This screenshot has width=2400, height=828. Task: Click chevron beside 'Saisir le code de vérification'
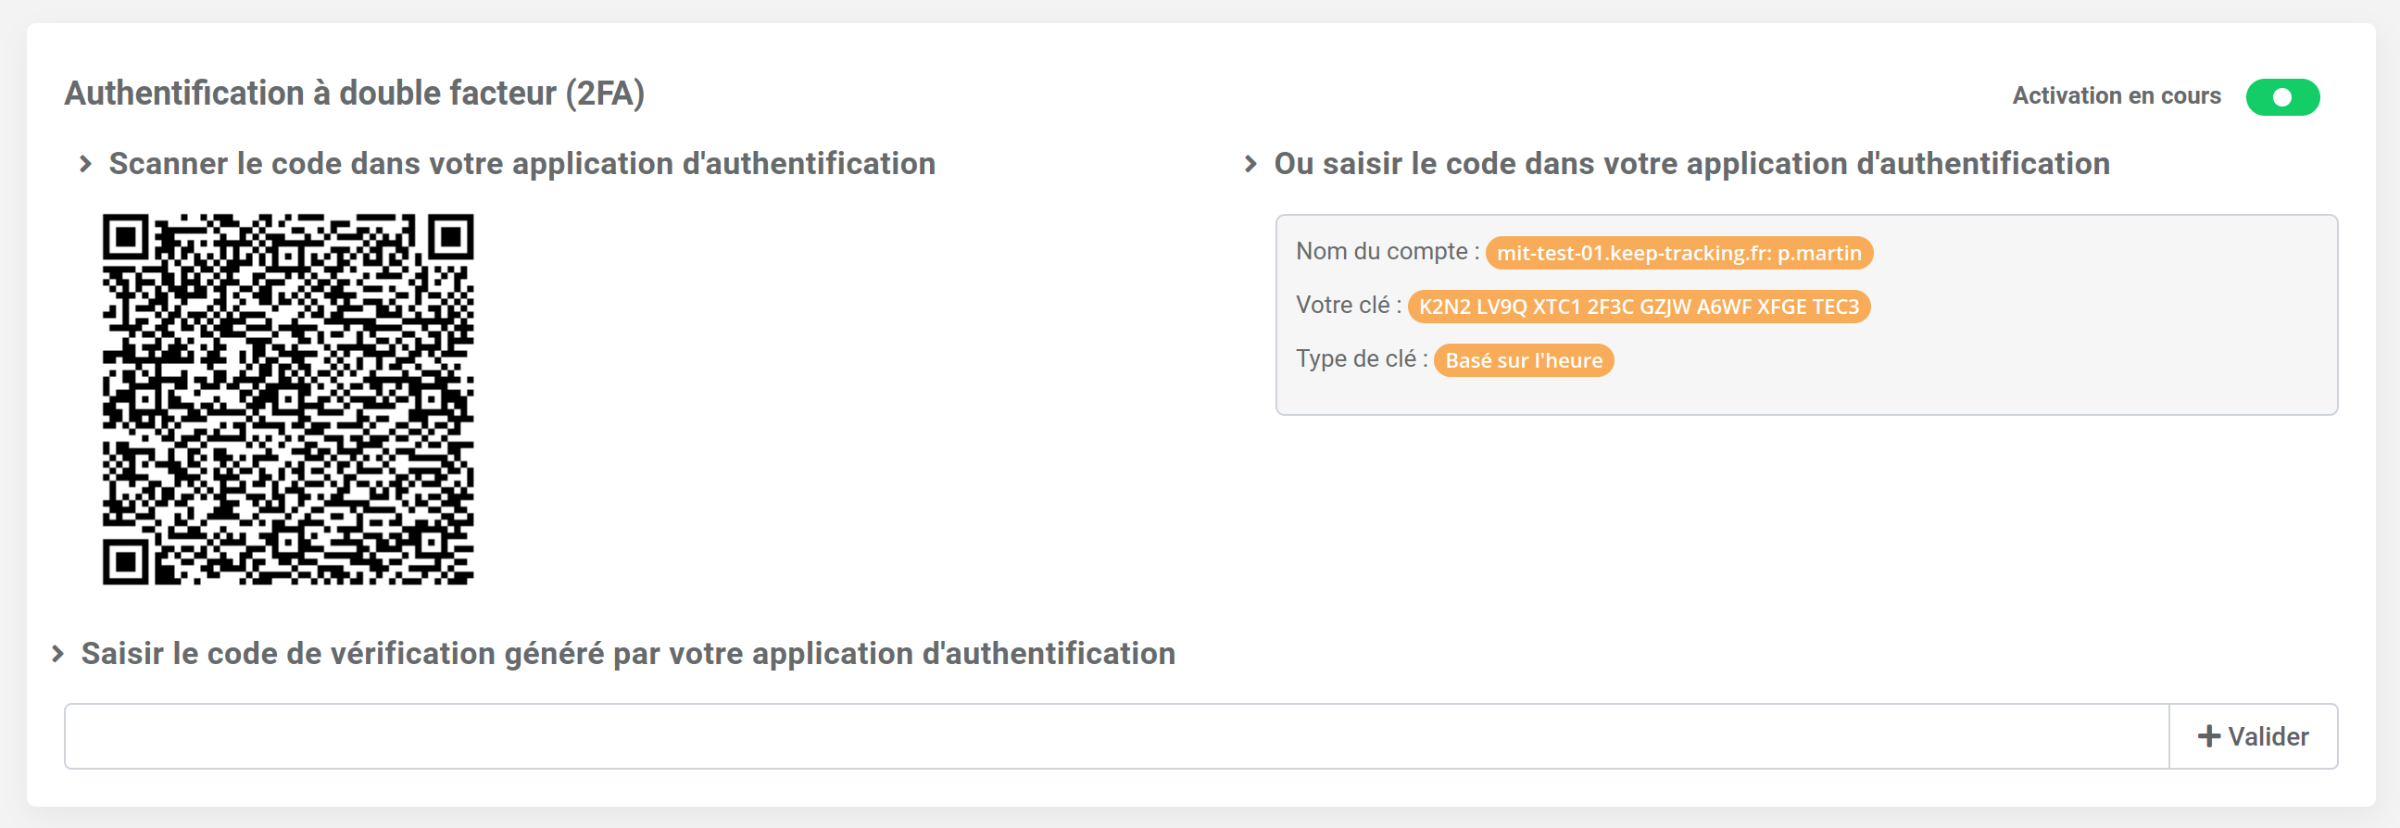coord(57,654)
